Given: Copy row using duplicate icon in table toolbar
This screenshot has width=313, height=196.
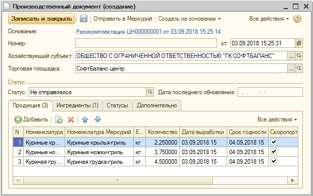Looking at the screenshot, I should (x=59, y=119).
